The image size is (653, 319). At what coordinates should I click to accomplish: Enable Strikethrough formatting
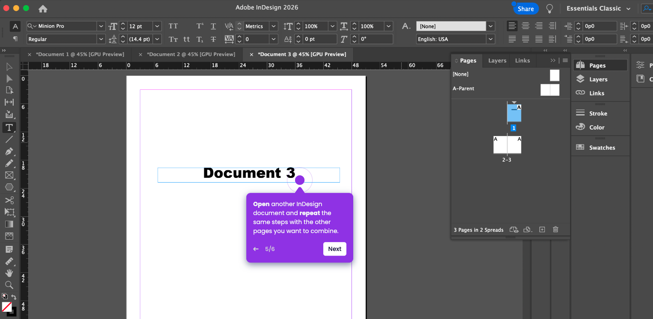pos(213,39)
